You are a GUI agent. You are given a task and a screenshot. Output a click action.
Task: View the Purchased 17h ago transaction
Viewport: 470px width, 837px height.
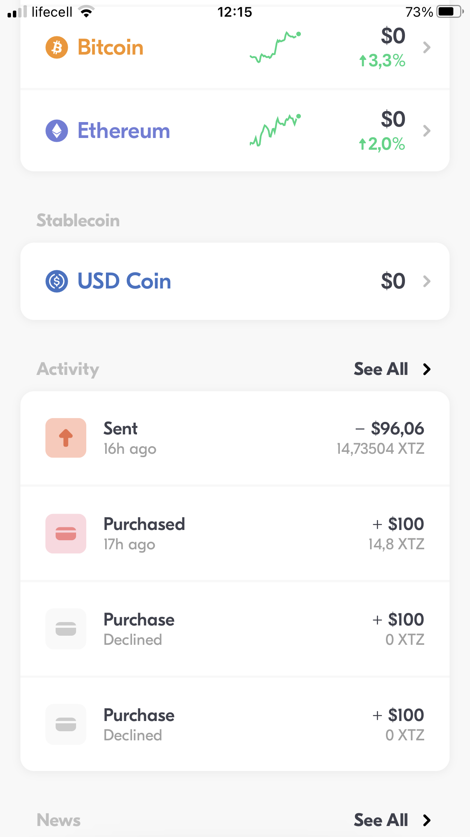click(x=235, y=533)
